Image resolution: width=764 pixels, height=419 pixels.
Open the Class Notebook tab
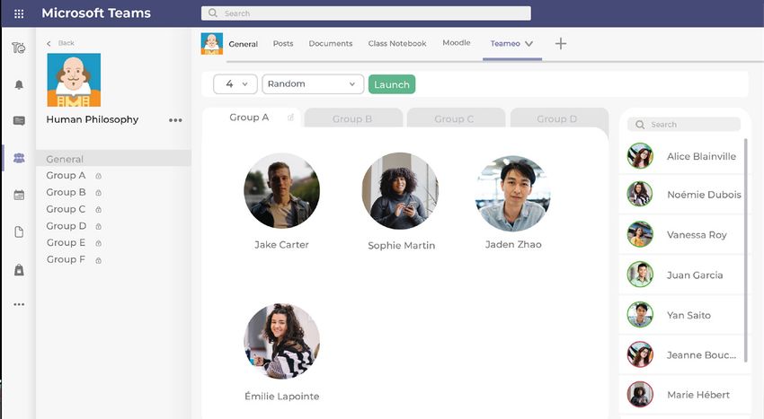click(397, 43)
